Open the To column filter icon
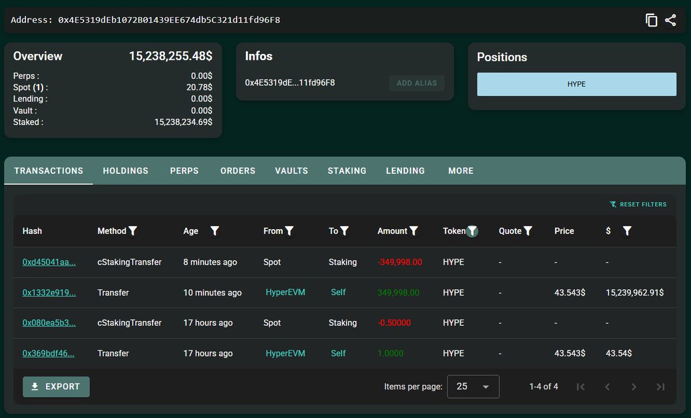This screenshot has height=418, width=691. pos(344,231)
